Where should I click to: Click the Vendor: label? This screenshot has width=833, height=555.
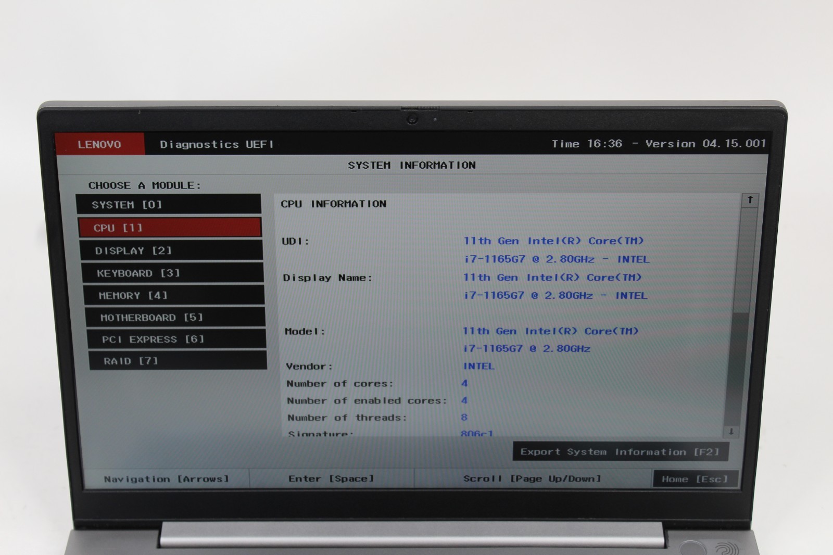pyautogui.click(x=309, y=367)
